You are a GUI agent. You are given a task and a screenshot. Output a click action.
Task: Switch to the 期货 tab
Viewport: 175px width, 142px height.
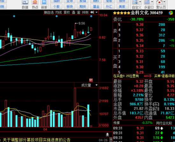pos(83,7)
